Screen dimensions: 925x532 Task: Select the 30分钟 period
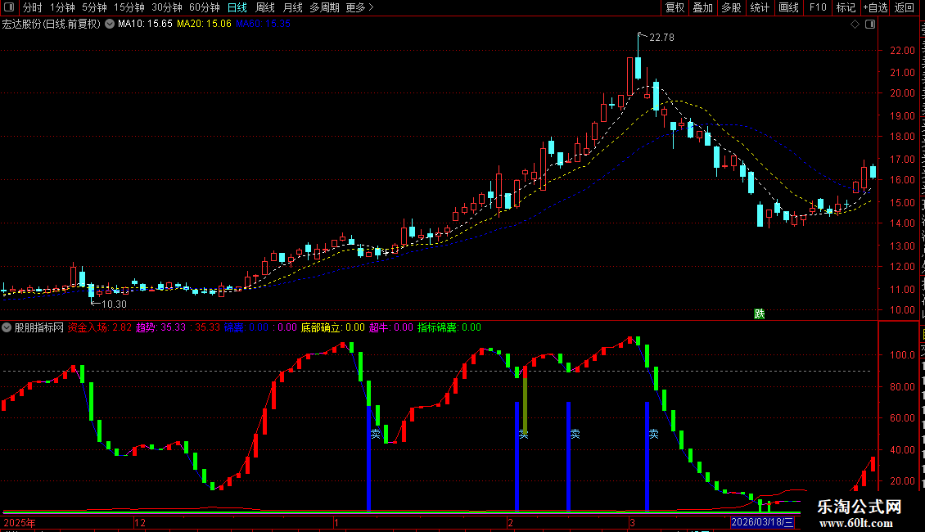[x=167, y=7]
